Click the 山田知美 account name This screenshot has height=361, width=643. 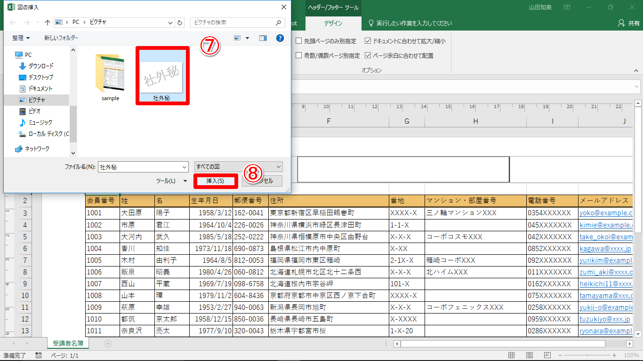[541, 8]
